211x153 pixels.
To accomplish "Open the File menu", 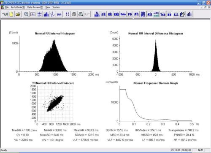I will click(7, 7).
